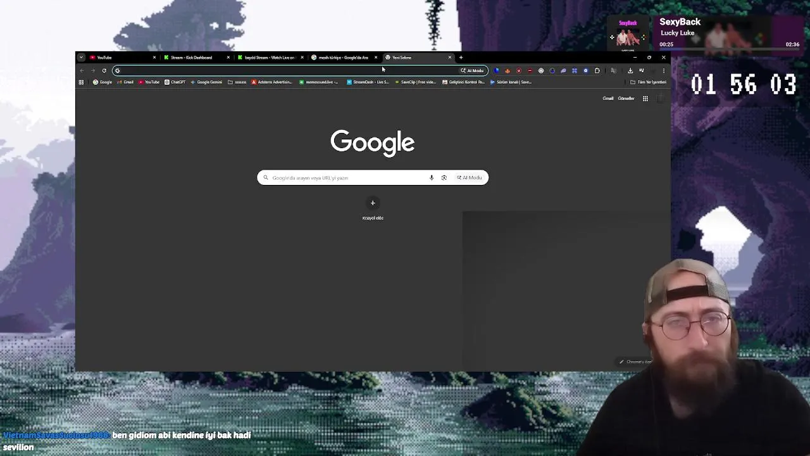The height and width of the screenshot is (456, 810).
Task: Open the blue shield extension
Action: coord(496,70)
